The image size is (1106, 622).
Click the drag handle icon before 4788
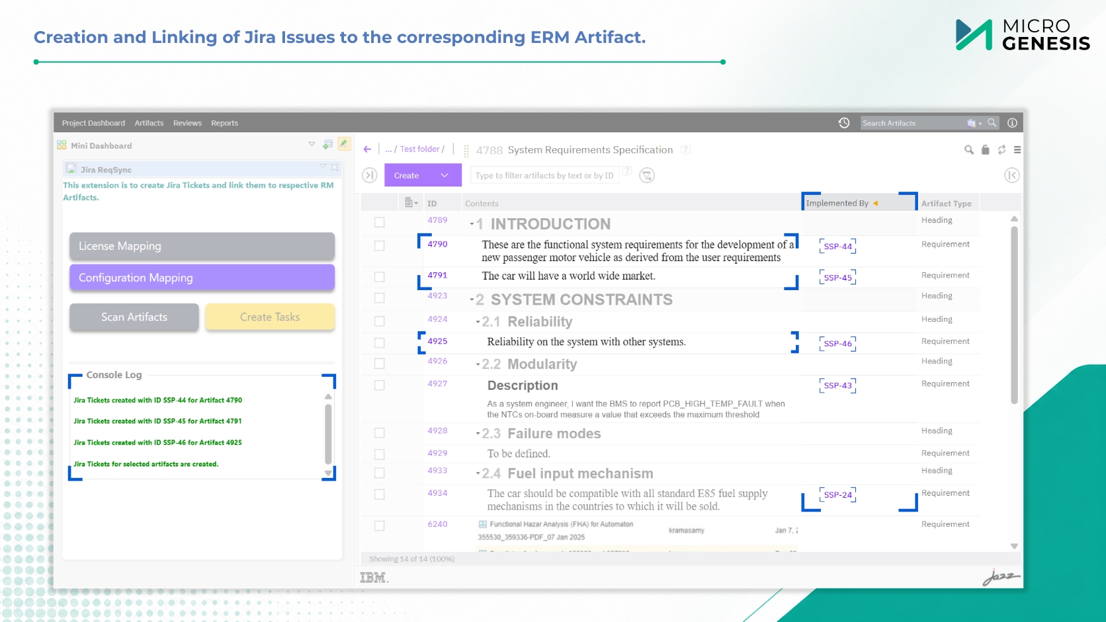click(466, 151)
